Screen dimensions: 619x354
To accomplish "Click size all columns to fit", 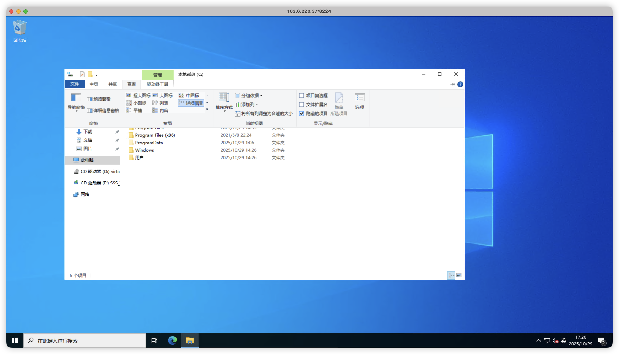I will (264, 113).
